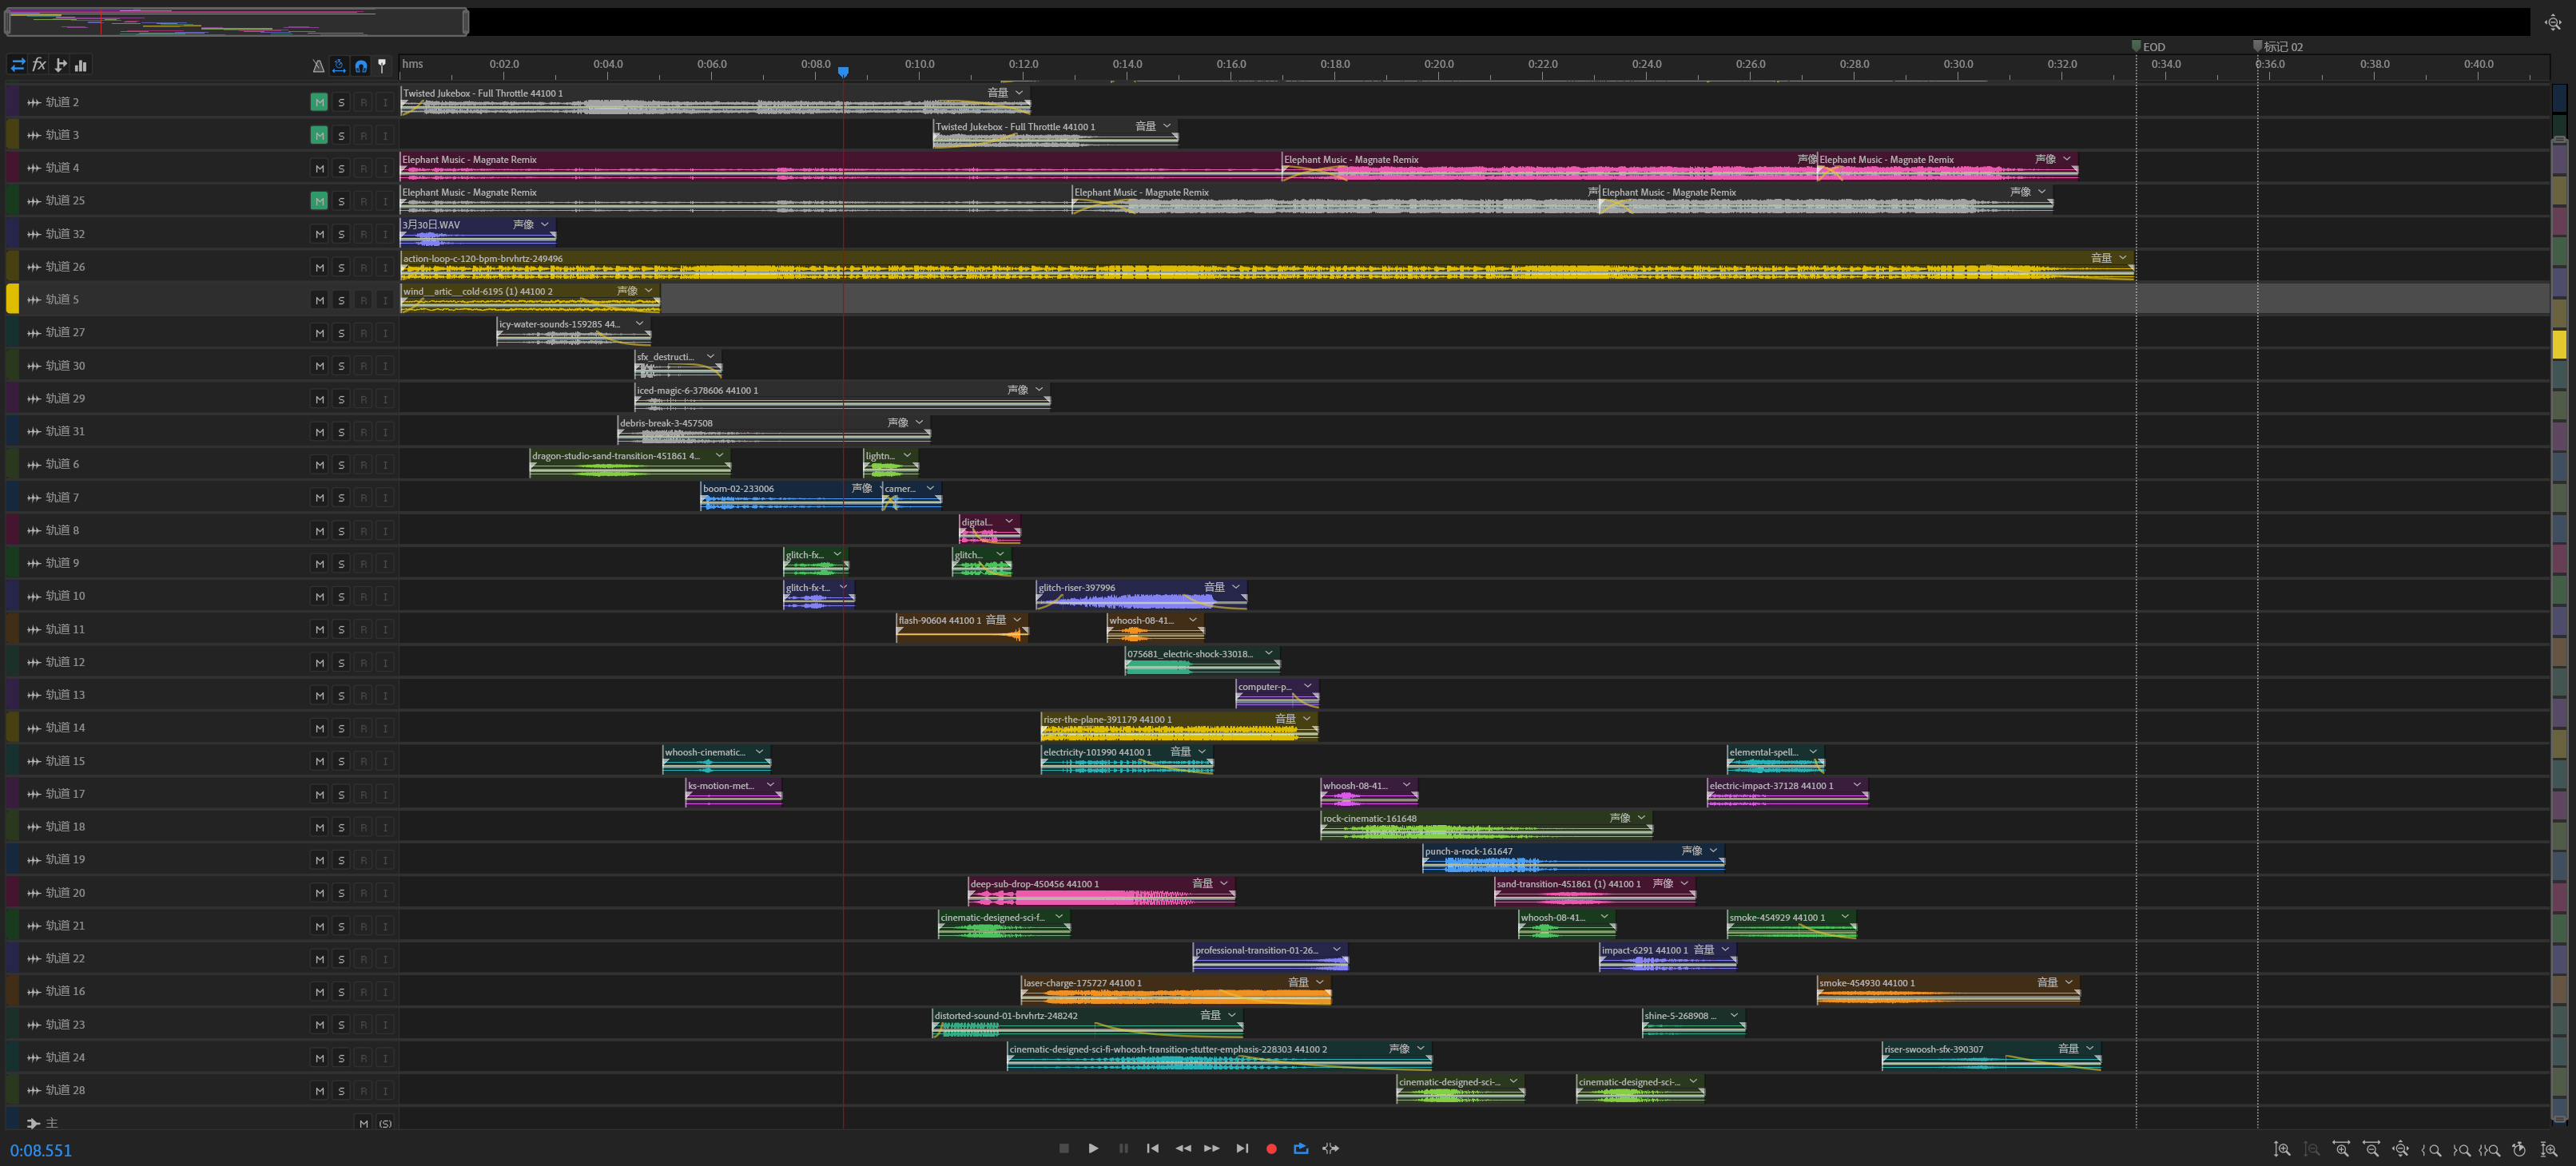Click the add marker pin icon
The width and height of the screenshot is (2576, 1166).
(x=382, y=66)
